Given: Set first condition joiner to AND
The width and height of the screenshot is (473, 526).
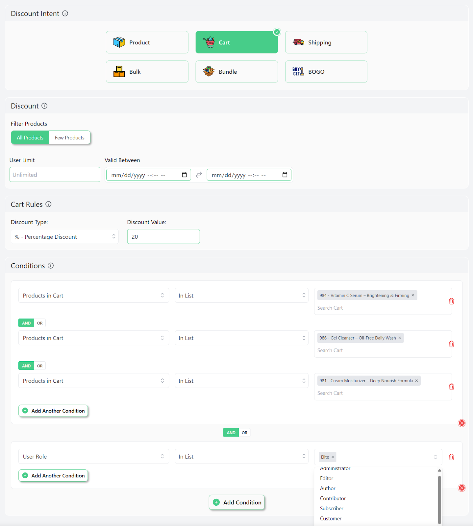Looking at the screenshot, I should pos(26,323).
